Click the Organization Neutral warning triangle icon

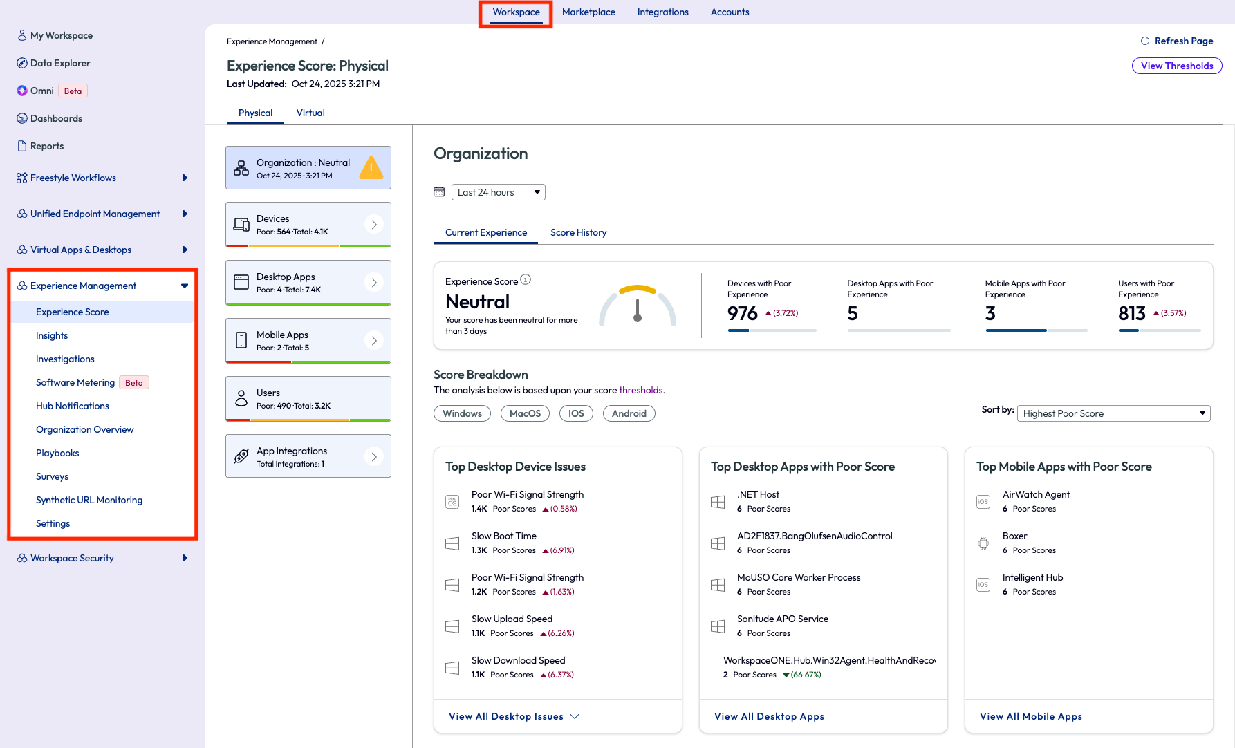(371, 168)
